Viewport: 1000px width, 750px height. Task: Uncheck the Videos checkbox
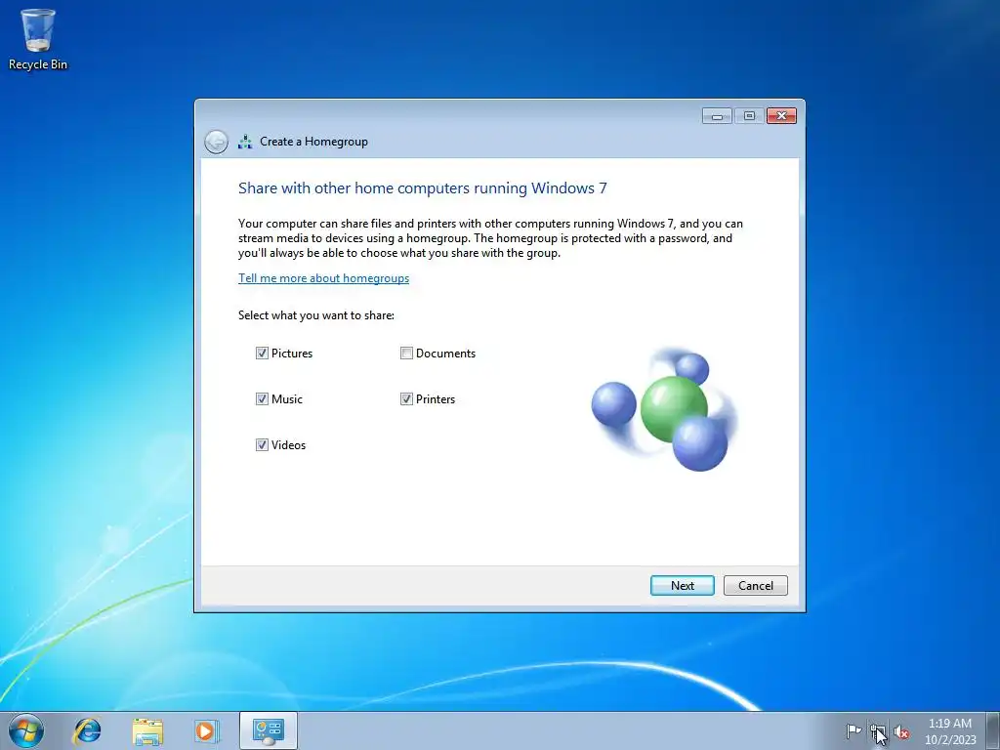point(262,445)
